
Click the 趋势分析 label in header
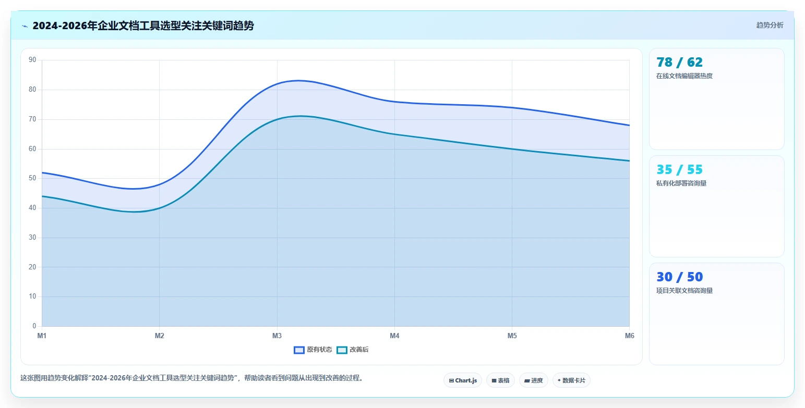pyautogui.click(x=770, y=25)
